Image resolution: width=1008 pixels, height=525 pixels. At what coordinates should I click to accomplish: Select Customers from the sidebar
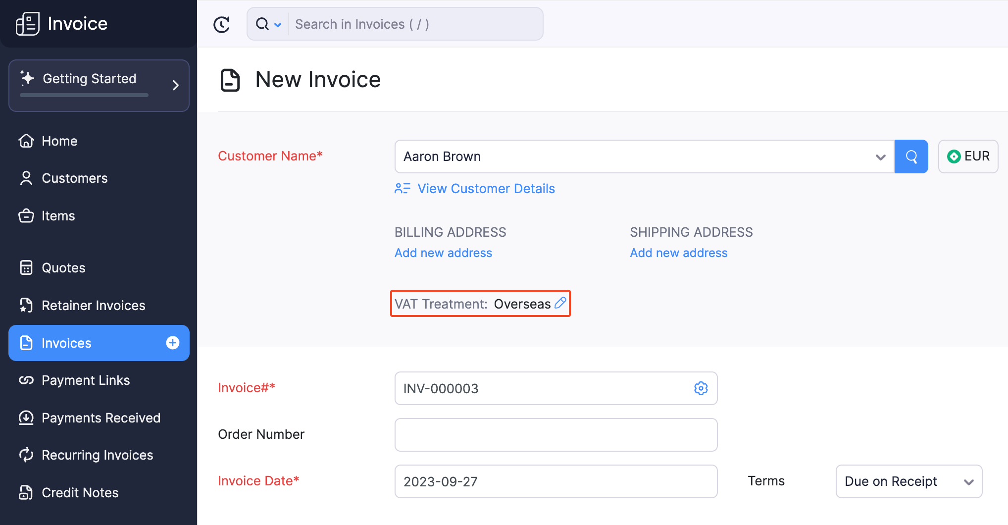(74, 178)
